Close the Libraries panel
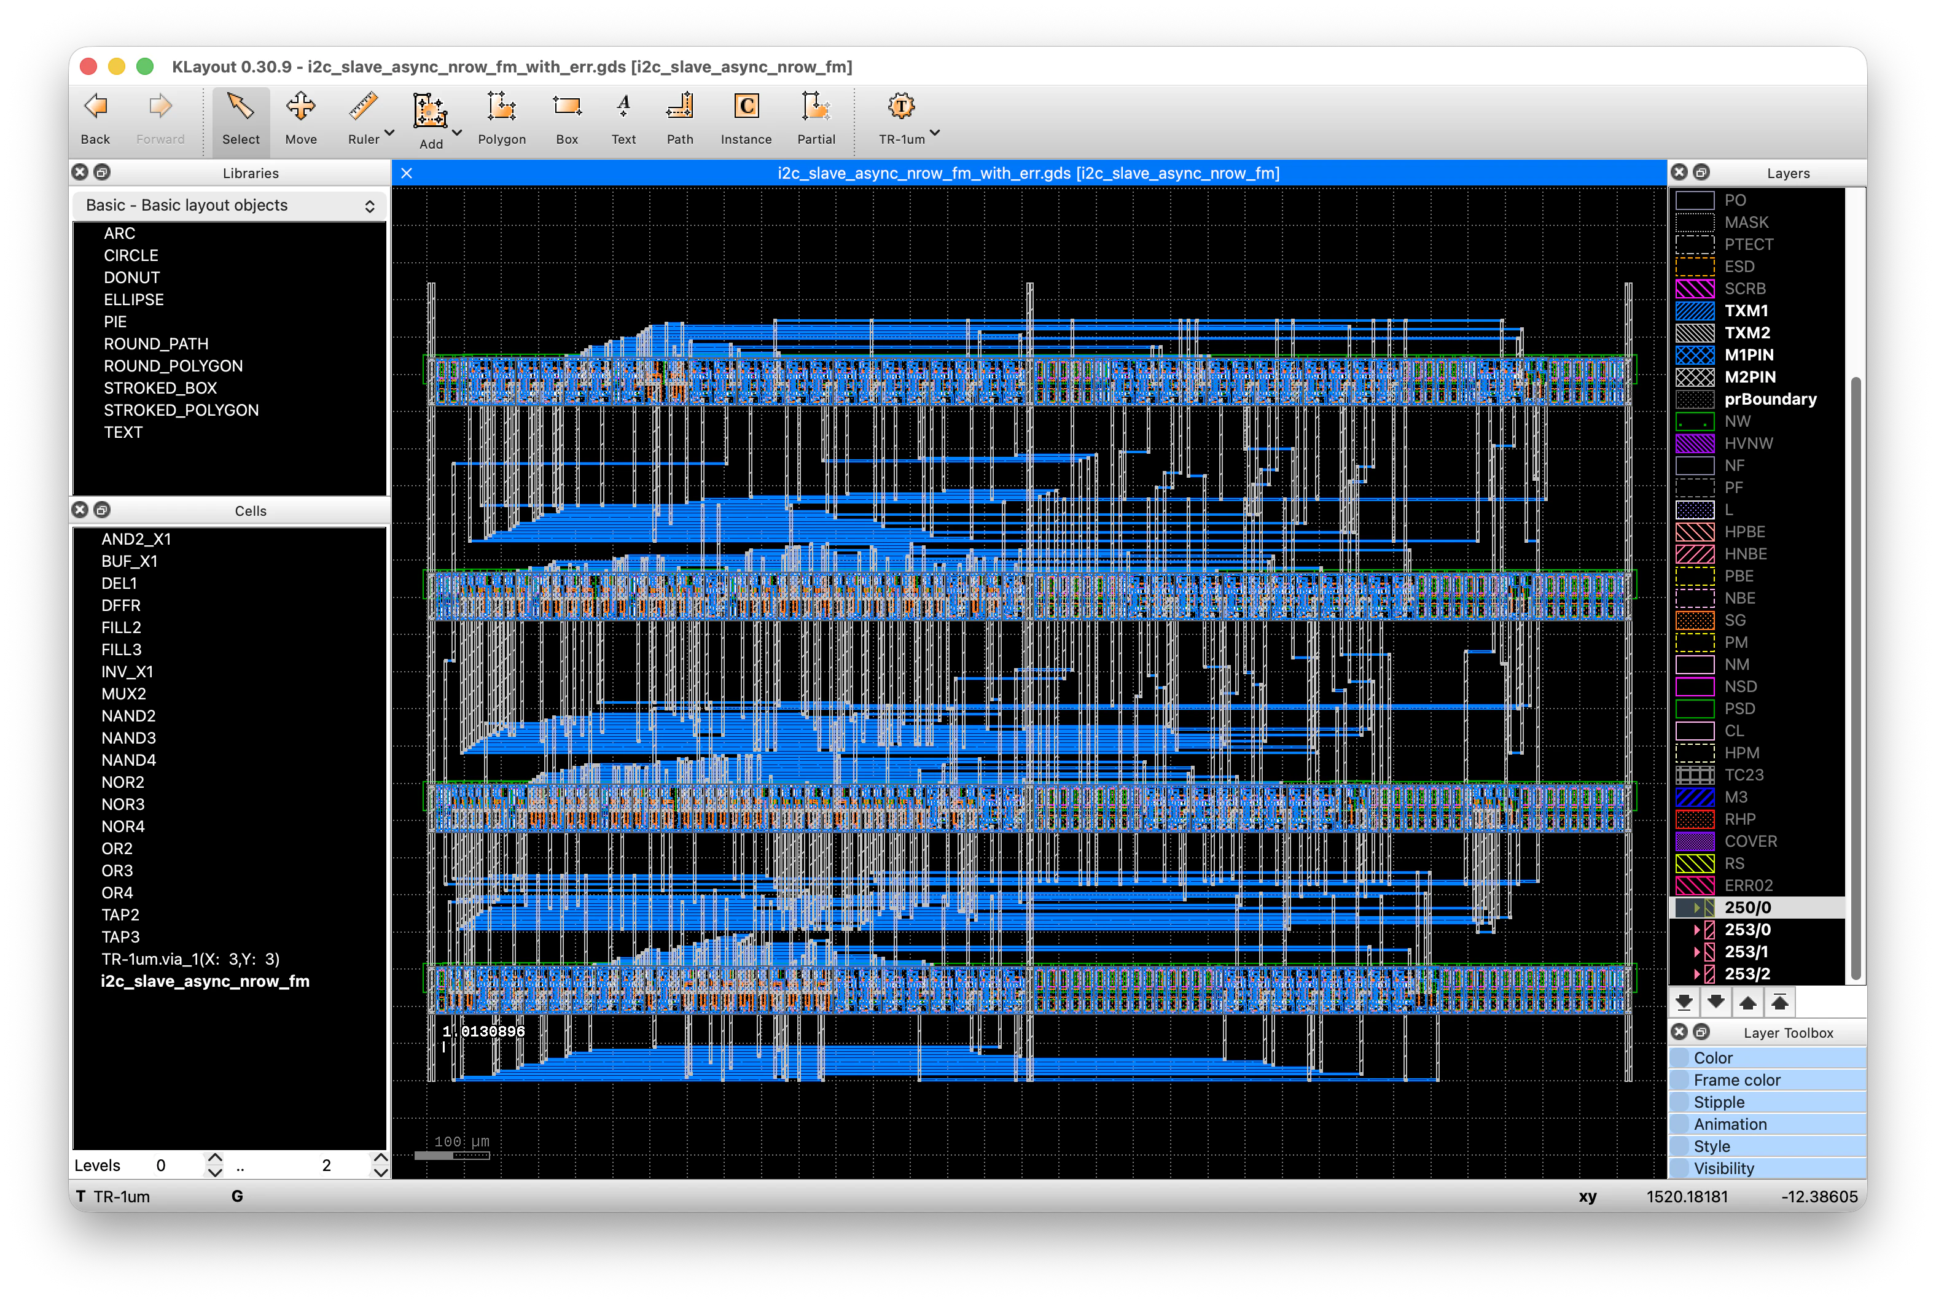Screen dimensions: 1936x1303 click(x=80, y=172)
